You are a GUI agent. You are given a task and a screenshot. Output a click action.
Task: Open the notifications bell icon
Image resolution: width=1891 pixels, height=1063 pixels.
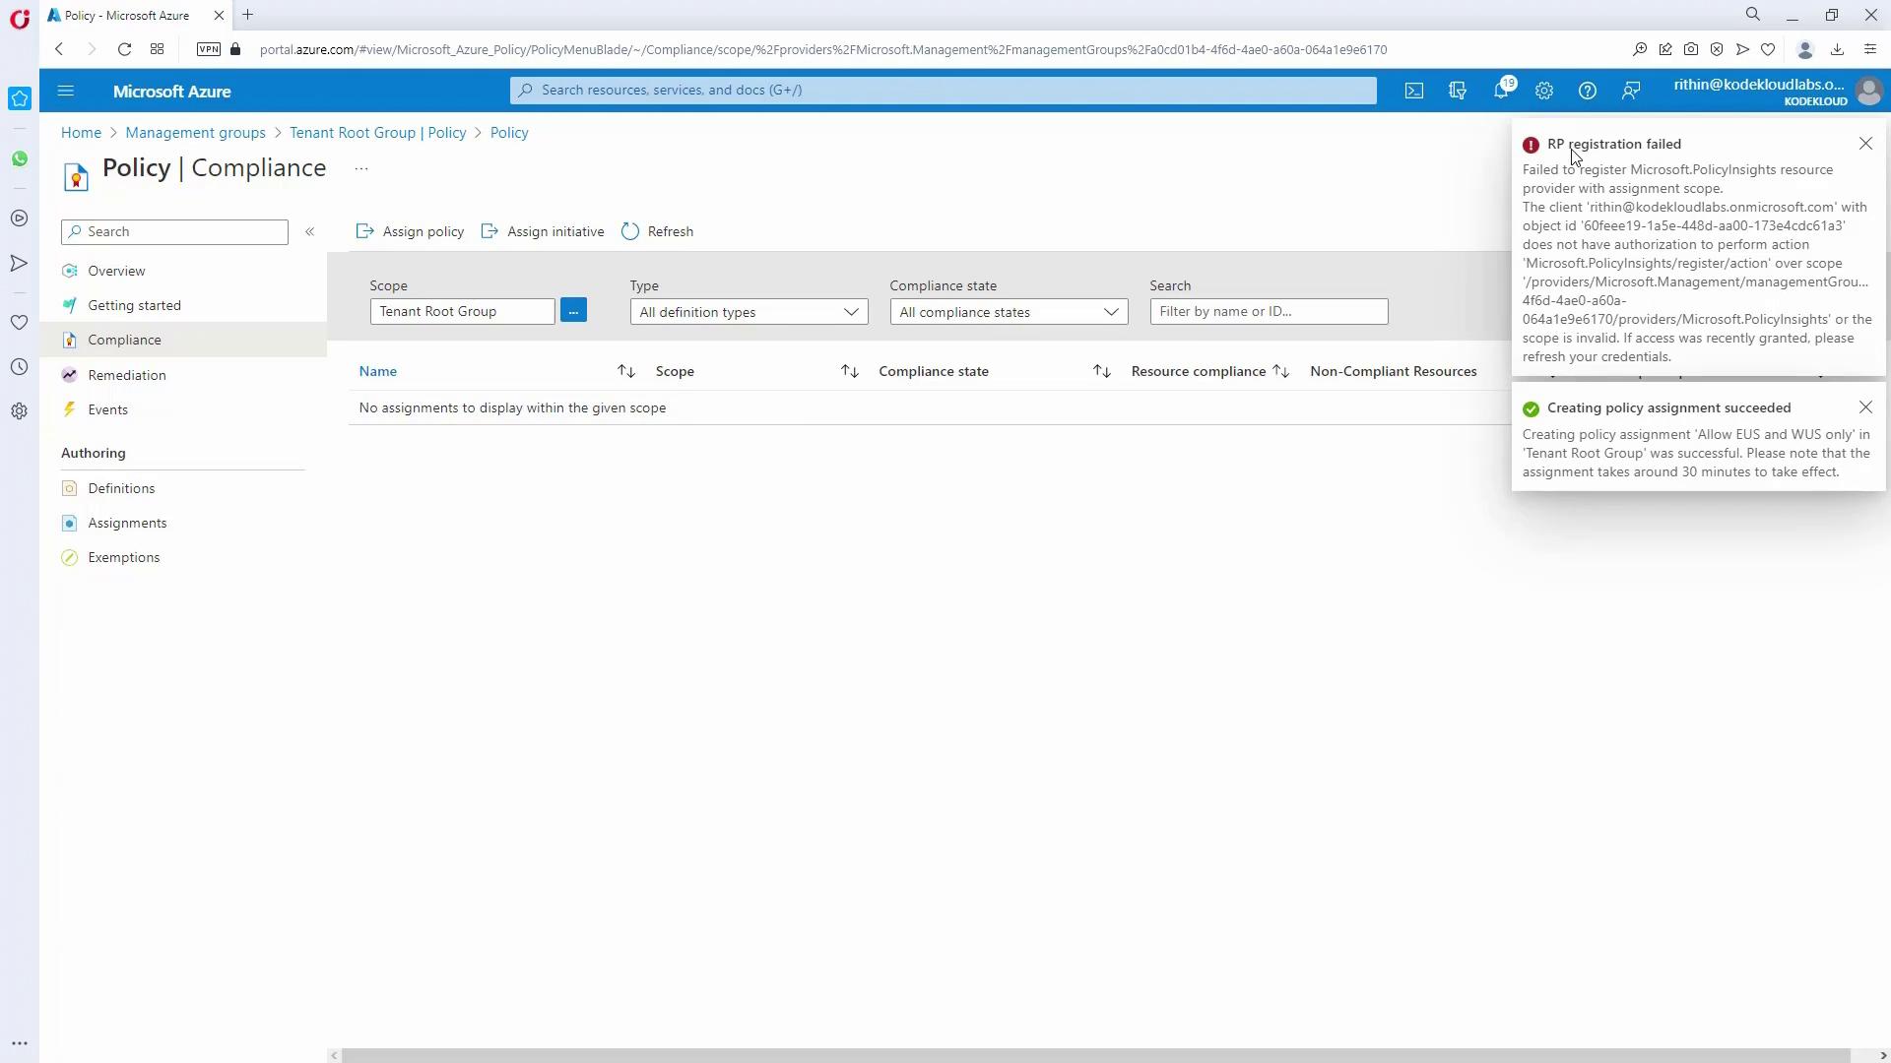tap(1501, 91)
